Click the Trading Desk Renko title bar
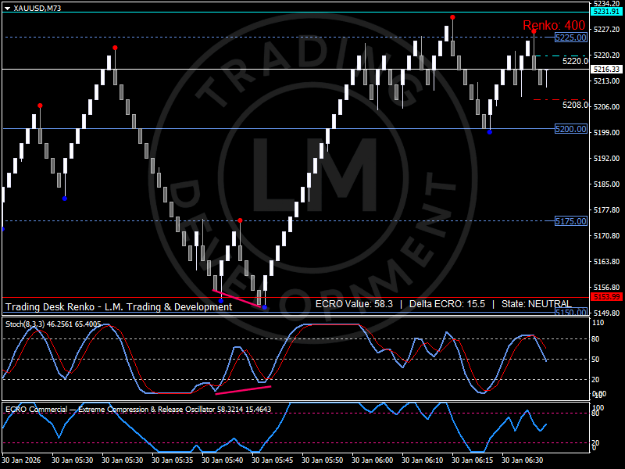This screenshot has width=625, height=469. coord(117,306)
